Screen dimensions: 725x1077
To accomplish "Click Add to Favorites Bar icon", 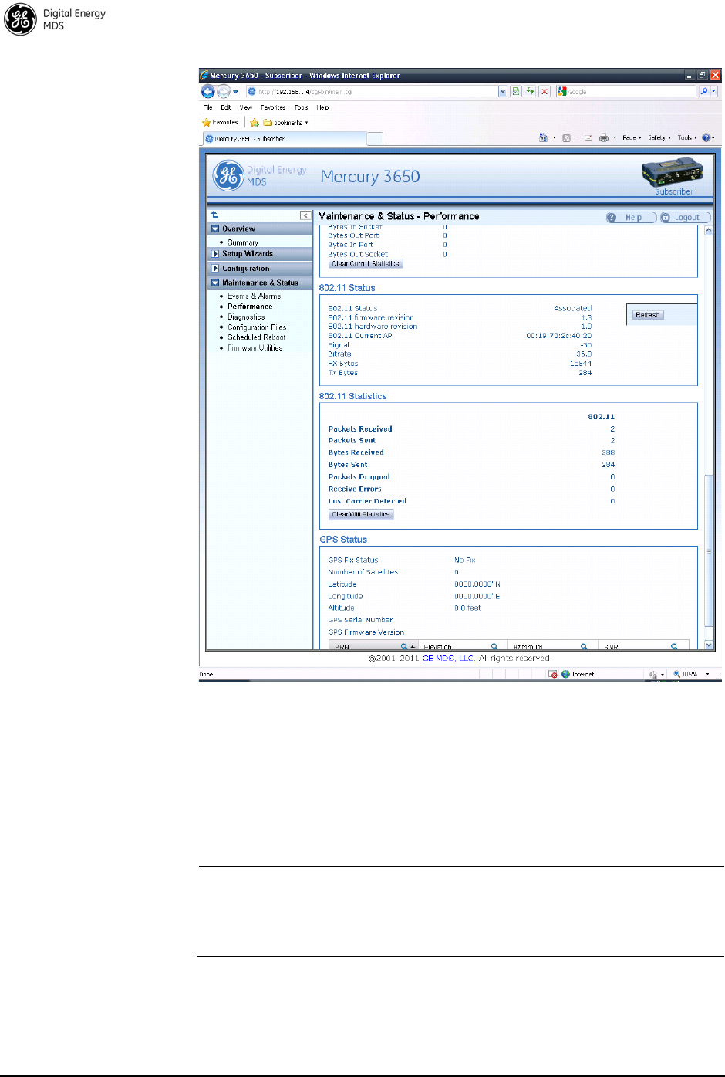I will (x=255, y=122).
